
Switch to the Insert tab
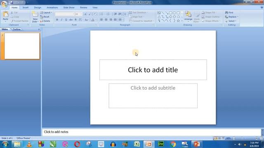point(26,7)
